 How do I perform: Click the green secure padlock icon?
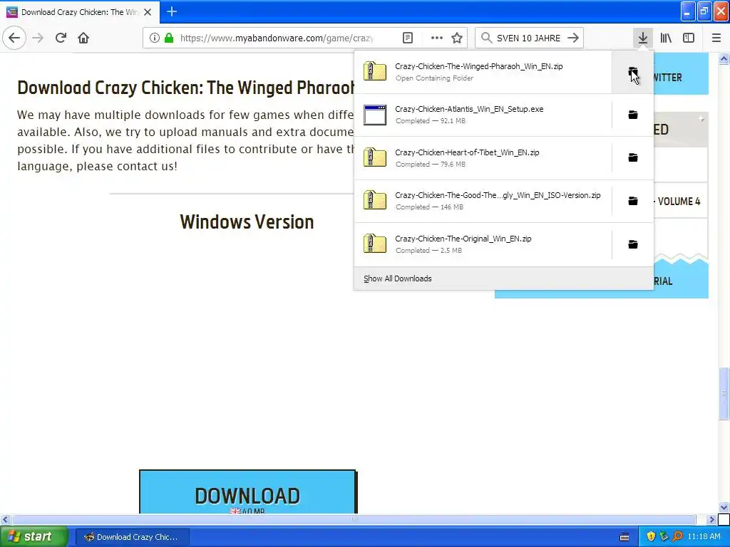[x=169, y=38]
